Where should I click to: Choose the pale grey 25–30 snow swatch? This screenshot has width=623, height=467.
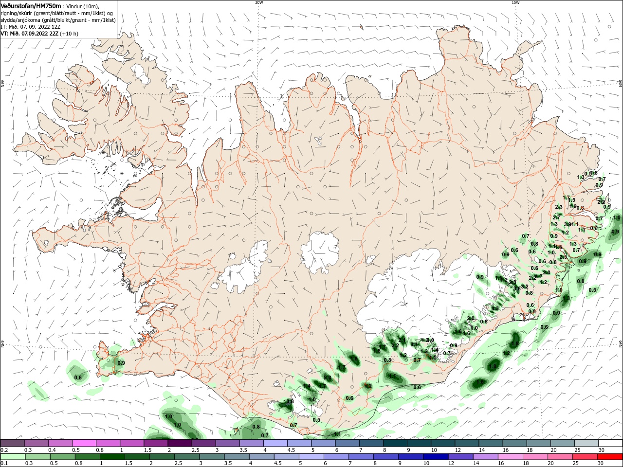[x=586, y=443]
